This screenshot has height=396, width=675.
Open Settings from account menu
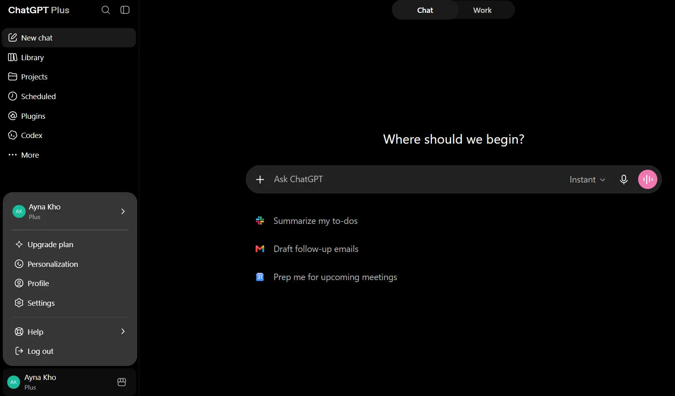click(70, 303)
